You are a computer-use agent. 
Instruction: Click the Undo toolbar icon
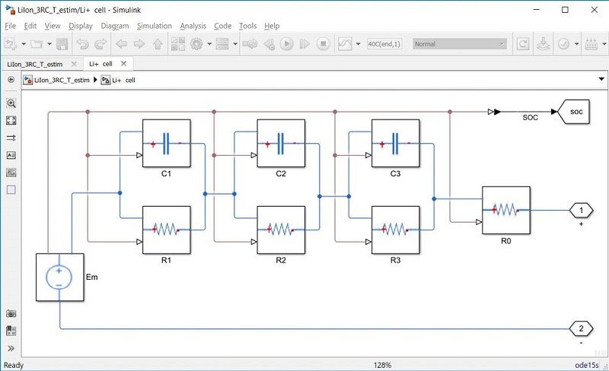point(83,44)
